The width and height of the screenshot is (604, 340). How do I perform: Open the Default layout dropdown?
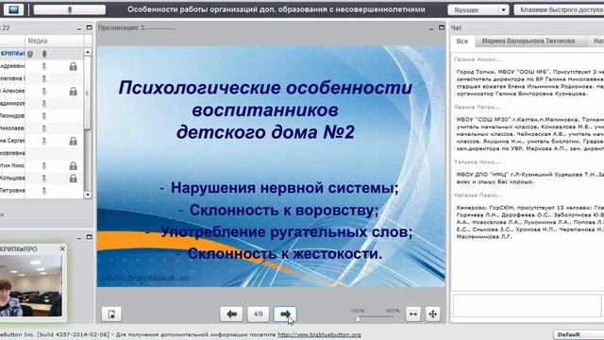tap(579, 334)
